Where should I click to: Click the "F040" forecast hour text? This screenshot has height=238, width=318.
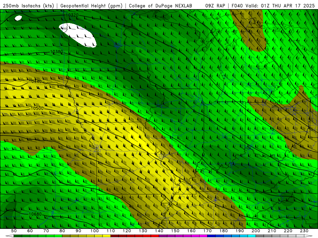237,6
